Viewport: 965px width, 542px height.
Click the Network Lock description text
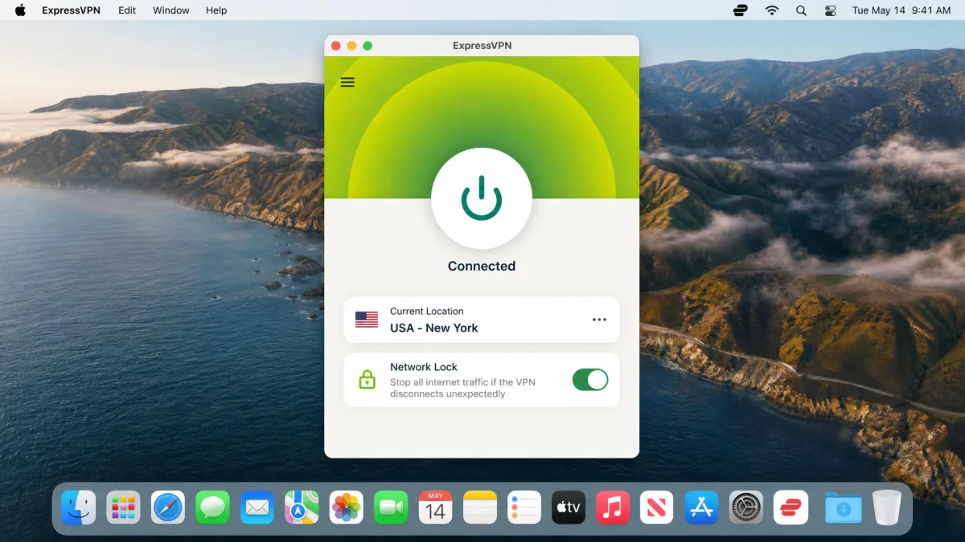pyautogui.click(x=462, y=388)
